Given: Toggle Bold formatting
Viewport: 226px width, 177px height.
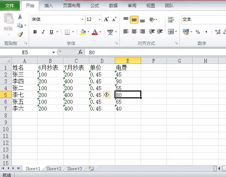Looking at the screenshot, I should coord(35,32).
